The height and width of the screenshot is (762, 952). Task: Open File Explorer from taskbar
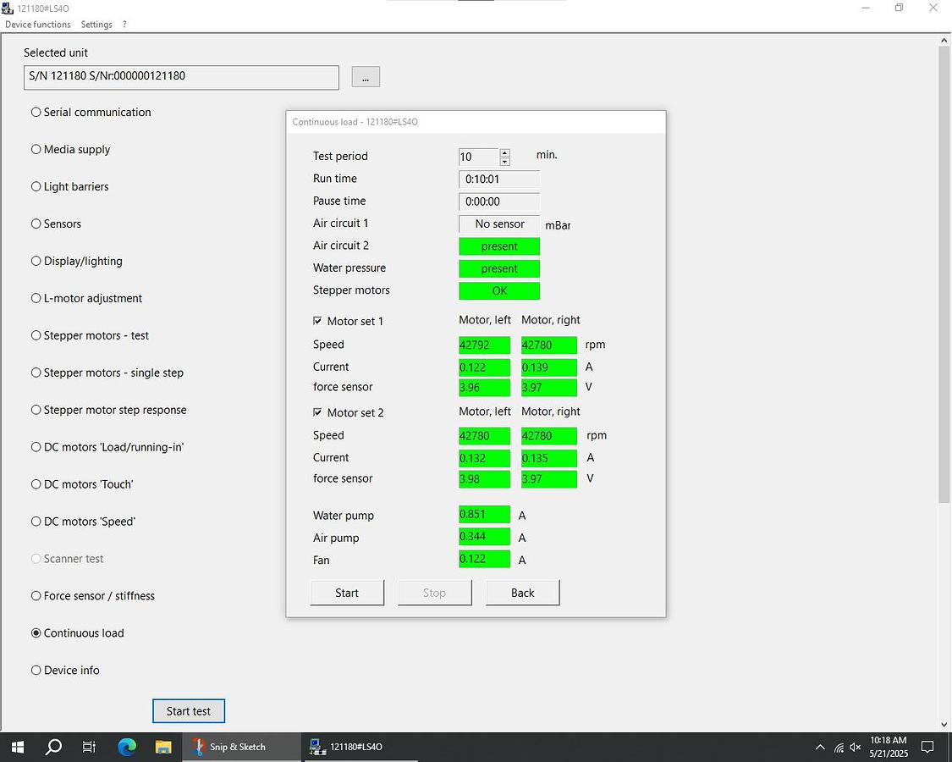[163, 747]
